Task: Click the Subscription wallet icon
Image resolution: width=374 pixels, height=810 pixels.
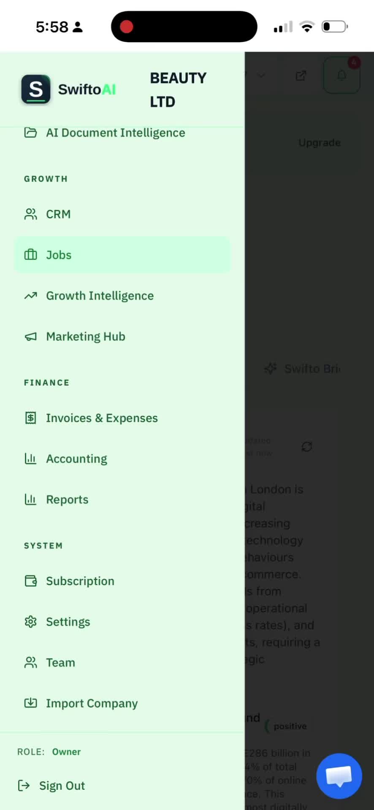Action: [30, 581]
